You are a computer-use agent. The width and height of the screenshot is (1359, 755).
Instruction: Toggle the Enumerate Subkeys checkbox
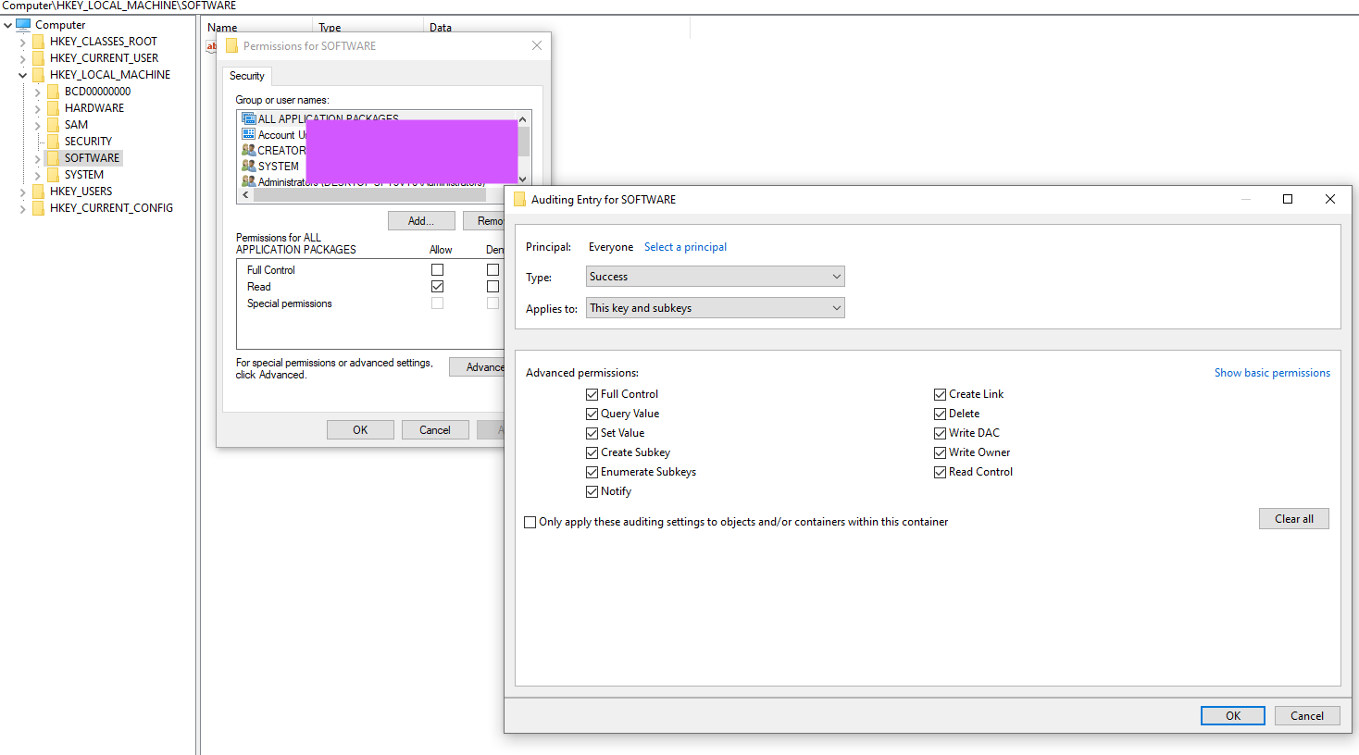coord(592,472)
